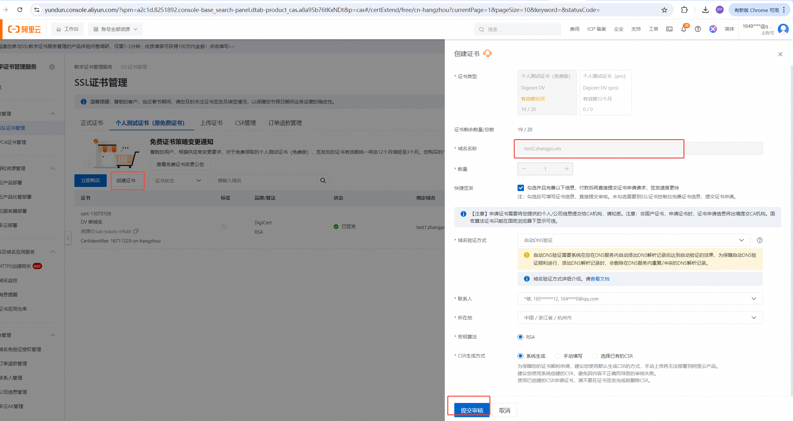Select 系统生成 CSR option
The image size is (793, 421).
[x=520, y=356]
